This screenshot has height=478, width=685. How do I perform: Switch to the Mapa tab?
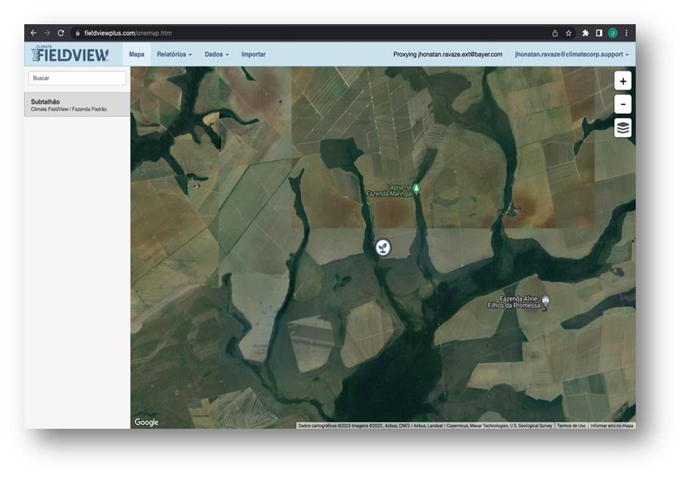[136, 55]
